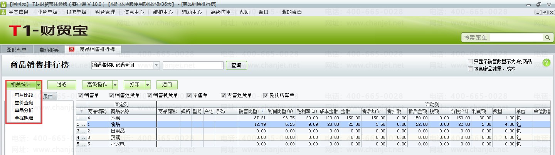Open the 帮助 menu
Image resolution: width=555 pixels, height=155 pixels.
(245, 12)
